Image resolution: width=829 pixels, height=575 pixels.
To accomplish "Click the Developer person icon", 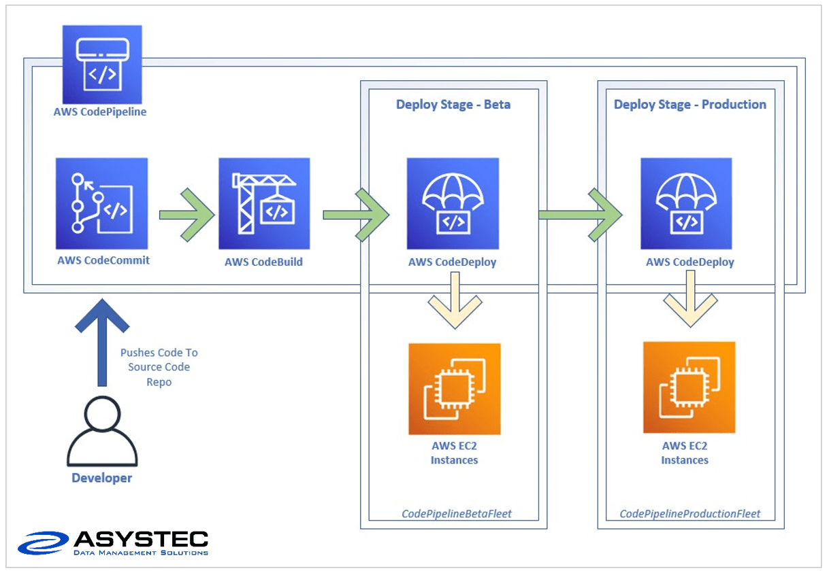I will tap(102, 432).
